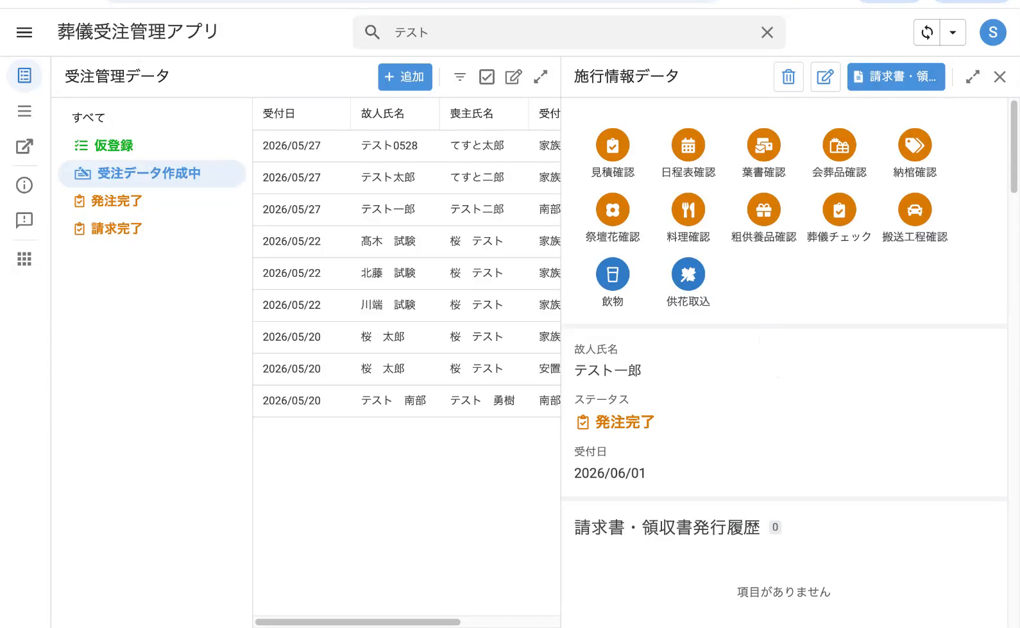Click the edit icon in list toolbar
The height and width of the screenshot is (628, 1020).
point(513,77)
